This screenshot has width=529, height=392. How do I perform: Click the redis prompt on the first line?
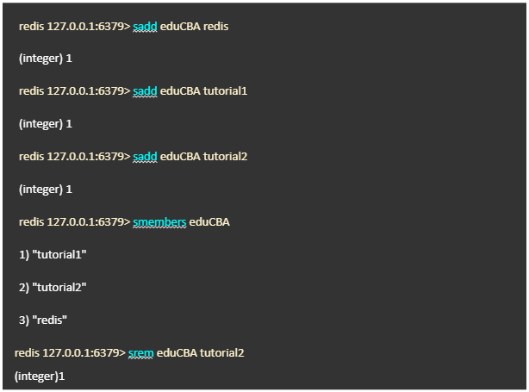(x=74, y=27)
